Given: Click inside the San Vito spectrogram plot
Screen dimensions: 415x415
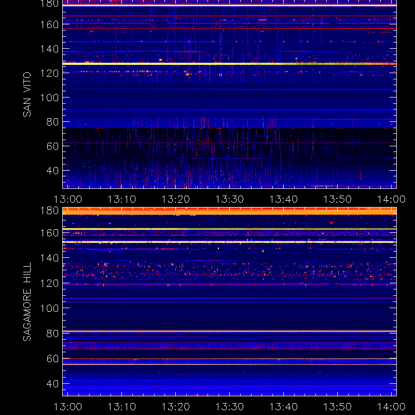Looking at the screenshot, I should click(229, 94).
